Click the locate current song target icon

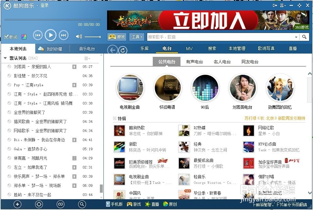pos(39,204)
